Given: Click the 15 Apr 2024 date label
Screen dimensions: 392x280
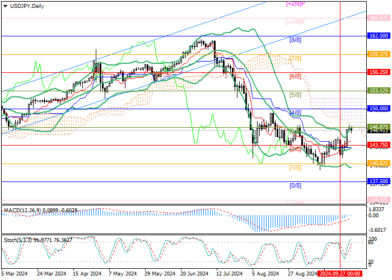Looking at the screenshot, I should (87, 273).
